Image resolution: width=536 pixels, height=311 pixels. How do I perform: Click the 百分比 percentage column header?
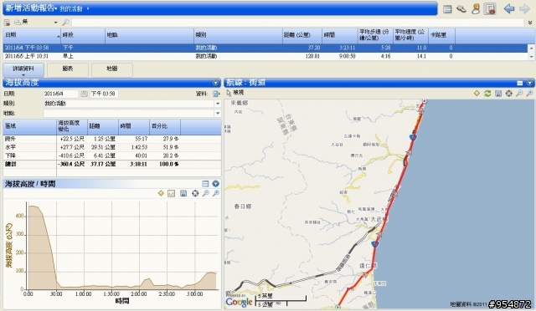(165, 126)
